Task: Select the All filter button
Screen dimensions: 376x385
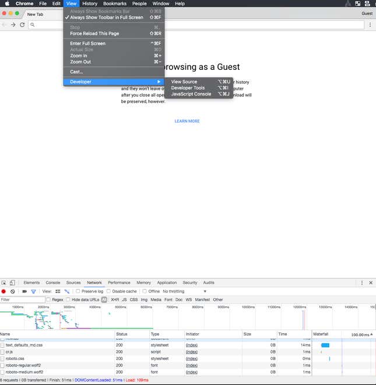Action: [104, 299]
